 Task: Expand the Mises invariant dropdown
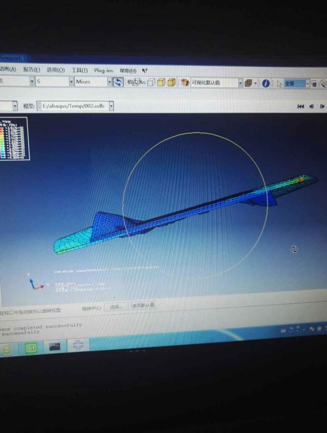(109, 82)
